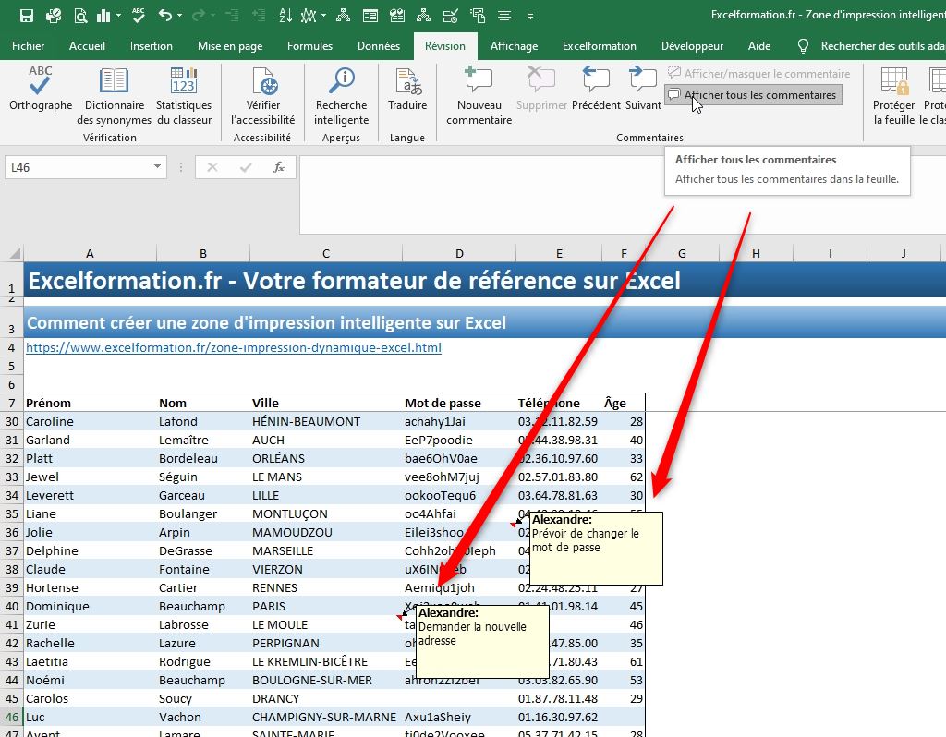Screen dimensions: 946x737
Task: Show Statistiques du classeur
Action: pyautogui.click(x=183, y=94)
